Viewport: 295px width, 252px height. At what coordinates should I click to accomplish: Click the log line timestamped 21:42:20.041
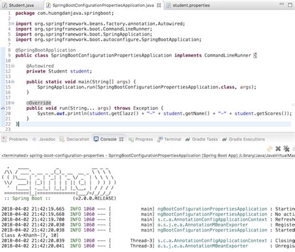(148, 246)
